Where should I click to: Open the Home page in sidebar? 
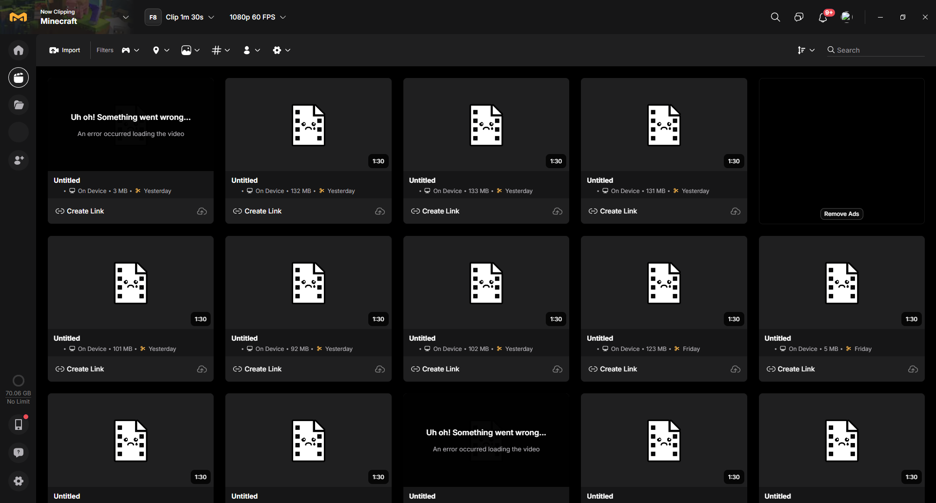pyautogui.click(x=19, y=50)
